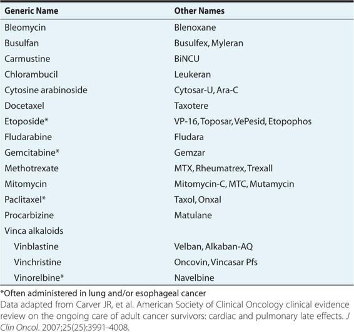Select the Vinorelbine* sub-entry

[39, 278]
